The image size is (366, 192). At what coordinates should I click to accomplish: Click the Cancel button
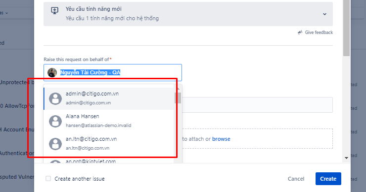(296, 179)
